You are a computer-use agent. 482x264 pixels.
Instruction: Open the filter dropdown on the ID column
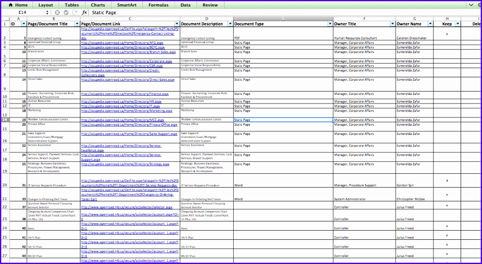23,24
